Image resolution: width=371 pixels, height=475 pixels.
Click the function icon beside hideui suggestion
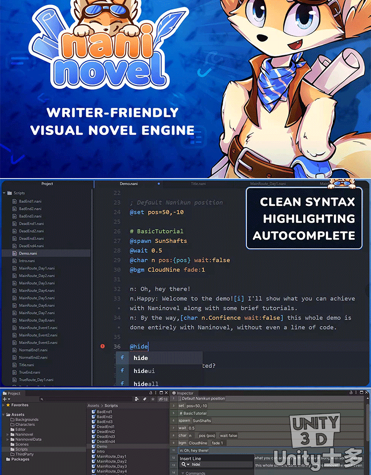coord(122,371)
